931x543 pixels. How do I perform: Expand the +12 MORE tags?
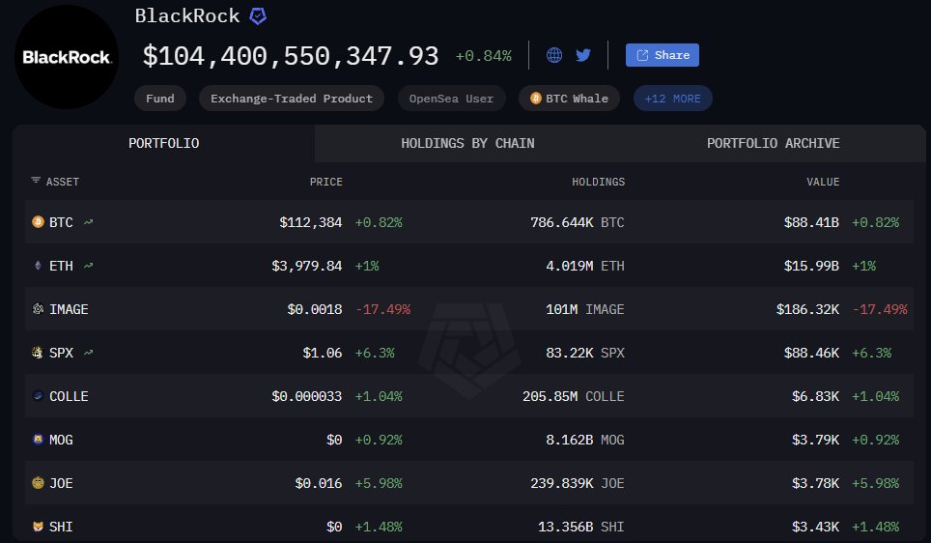coord(673,99)
